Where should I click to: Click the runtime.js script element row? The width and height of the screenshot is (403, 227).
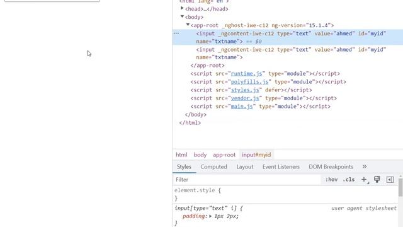pyautogui.click(x=265, y=74)
